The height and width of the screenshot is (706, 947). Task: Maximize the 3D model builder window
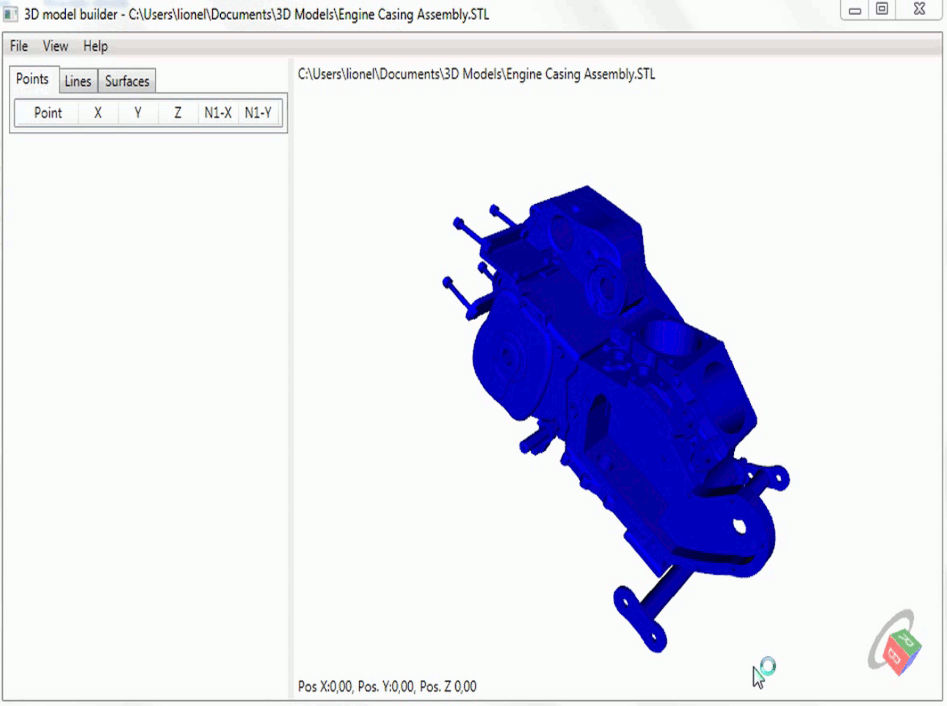(x=882, y=10)
